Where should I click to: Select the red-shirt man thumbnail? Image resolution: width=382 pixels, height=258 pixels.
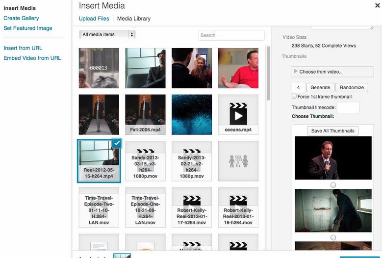(x=238, y=68)
